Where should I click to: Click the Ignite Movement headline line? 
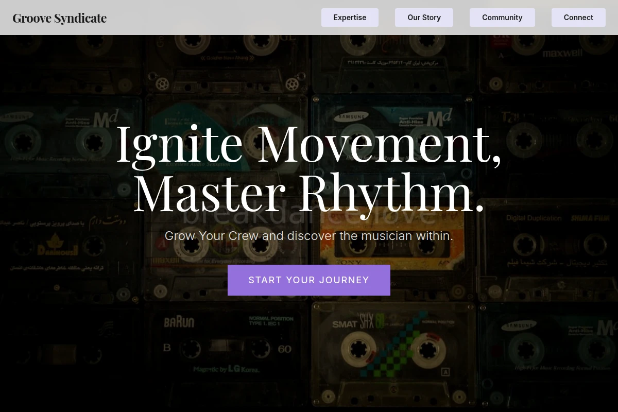(x=309, y=143)
